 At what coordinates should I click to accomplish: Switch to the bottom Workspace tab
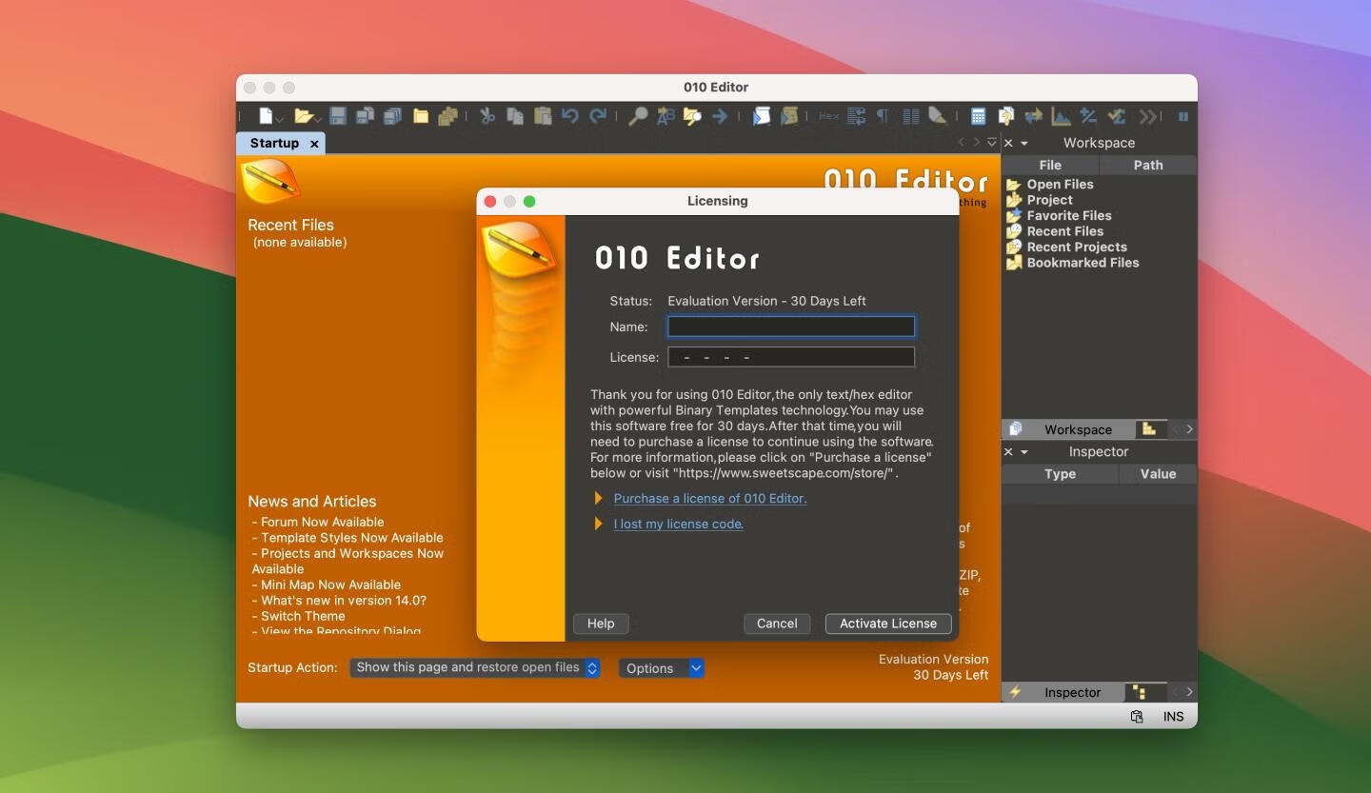click(1066, 429)
